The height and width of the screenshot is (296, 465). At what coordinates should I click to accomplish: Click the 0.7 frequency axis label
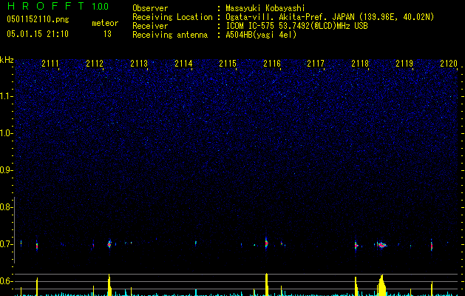6,244
